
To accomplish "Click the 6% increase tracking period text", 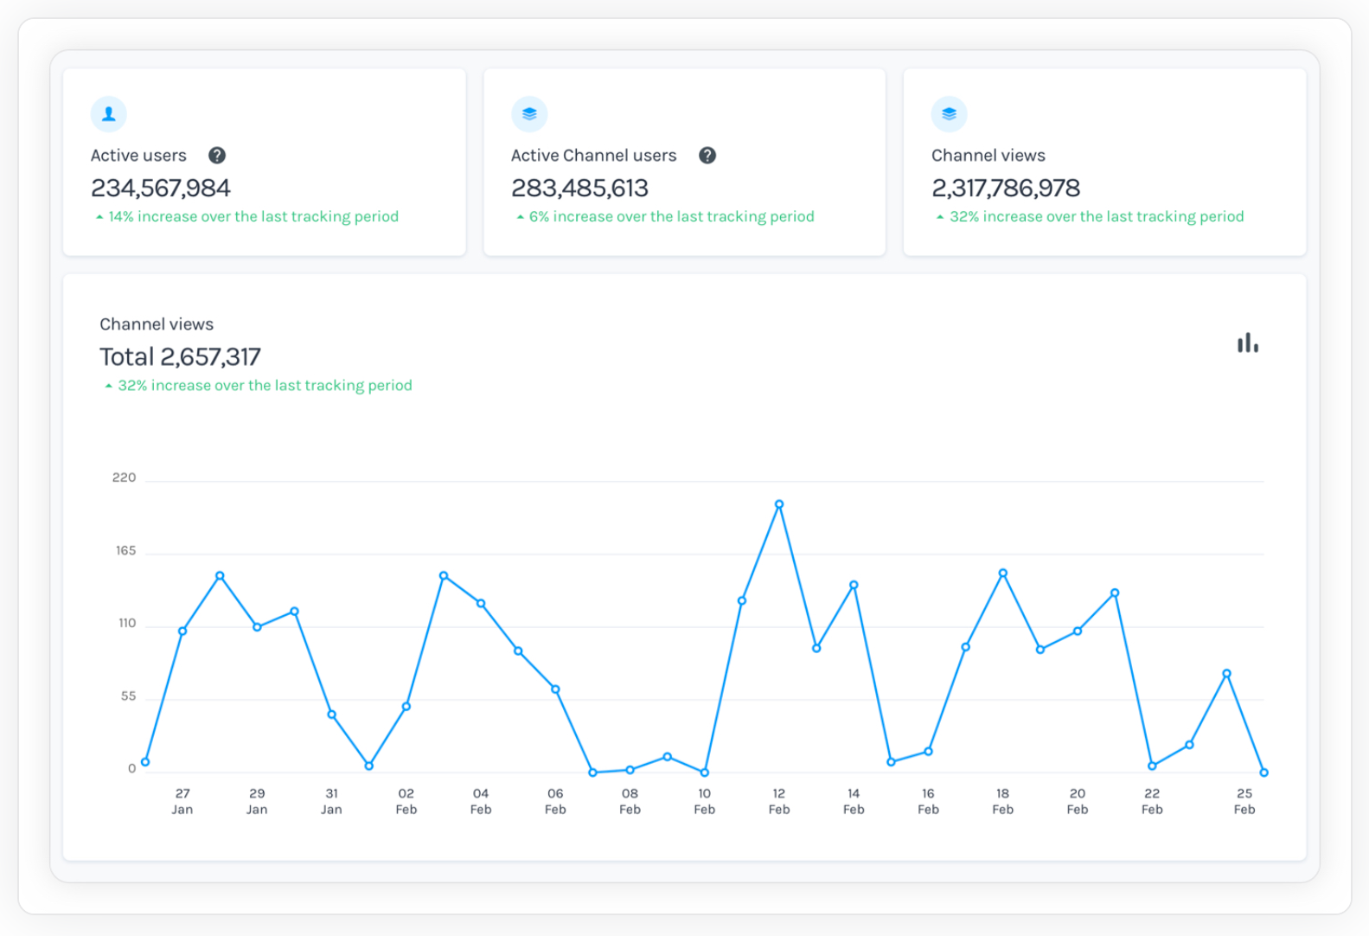I will coord(671,217).
